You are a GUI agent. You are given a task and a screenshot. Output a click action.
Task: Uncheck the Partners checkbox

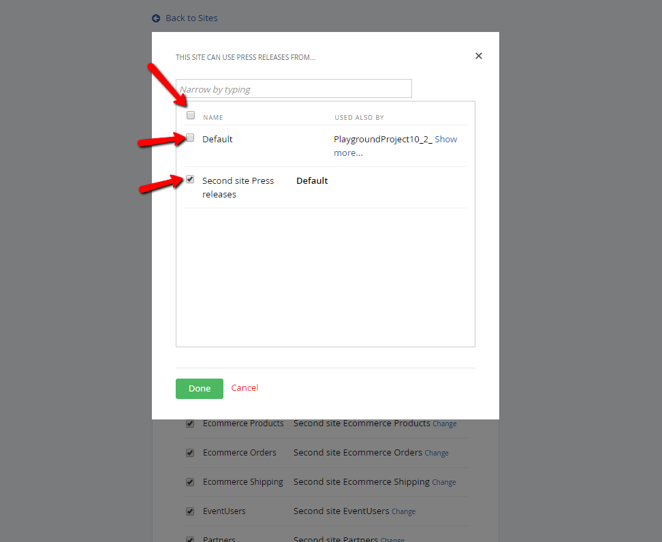pyautogui.click(x=190, y=539)
